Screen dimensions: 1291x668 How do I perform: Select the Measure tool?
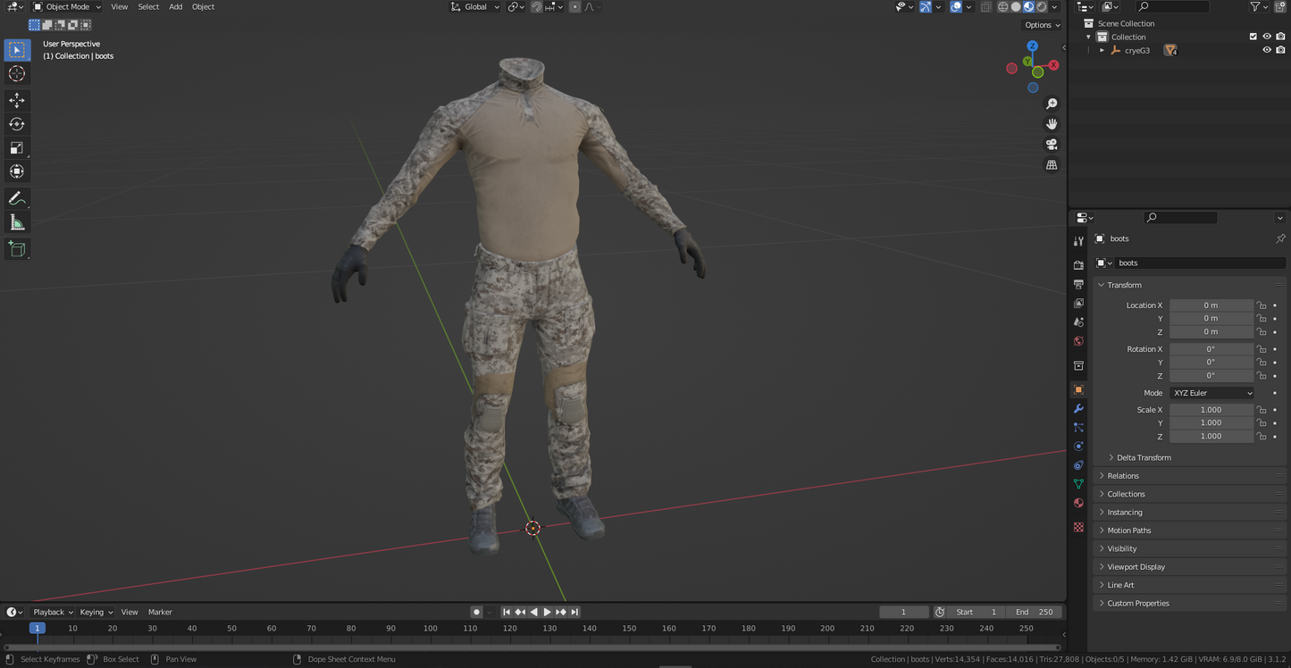[17, 222]
